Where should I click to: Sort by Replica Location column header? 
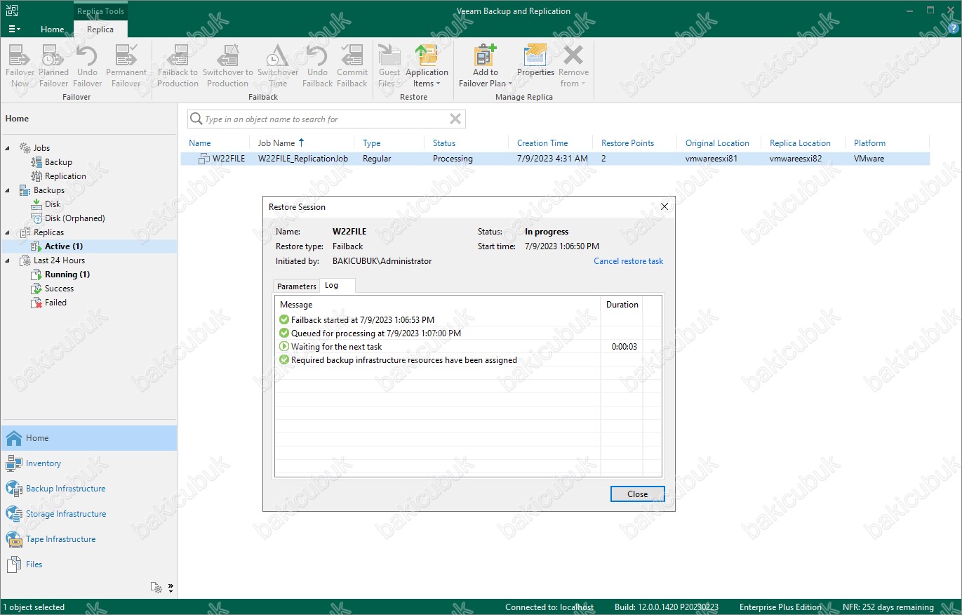coord(800,143)
